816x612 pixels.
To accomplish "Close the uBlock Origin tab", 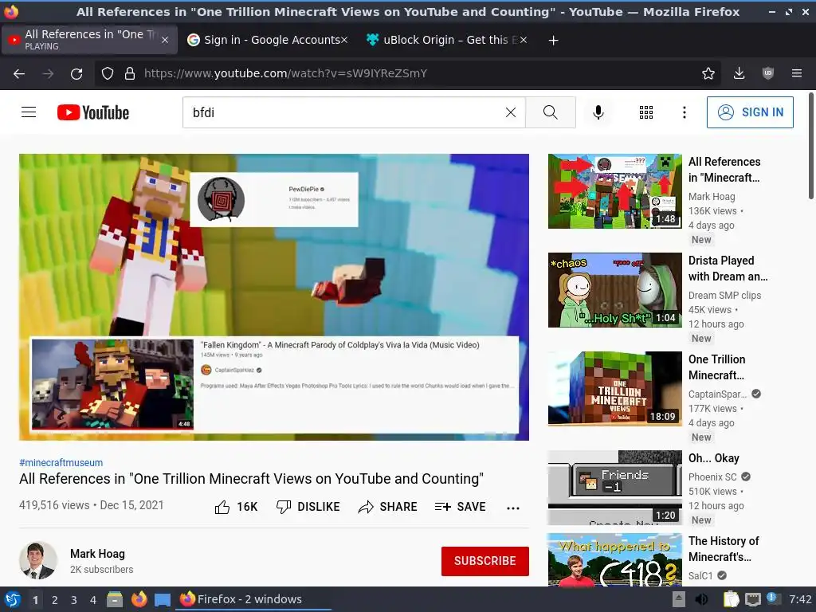I will (524, 40).
